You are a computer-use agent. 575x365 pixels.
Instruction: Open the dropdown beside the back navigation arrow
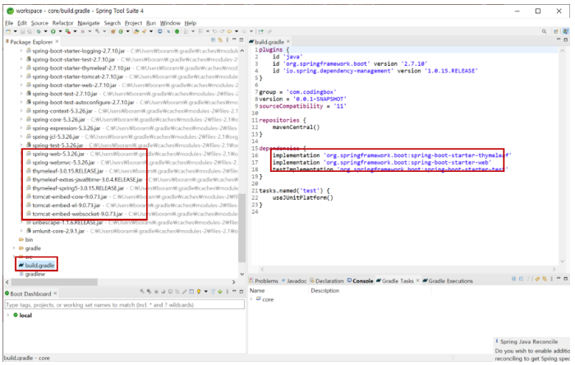[237, 31]
